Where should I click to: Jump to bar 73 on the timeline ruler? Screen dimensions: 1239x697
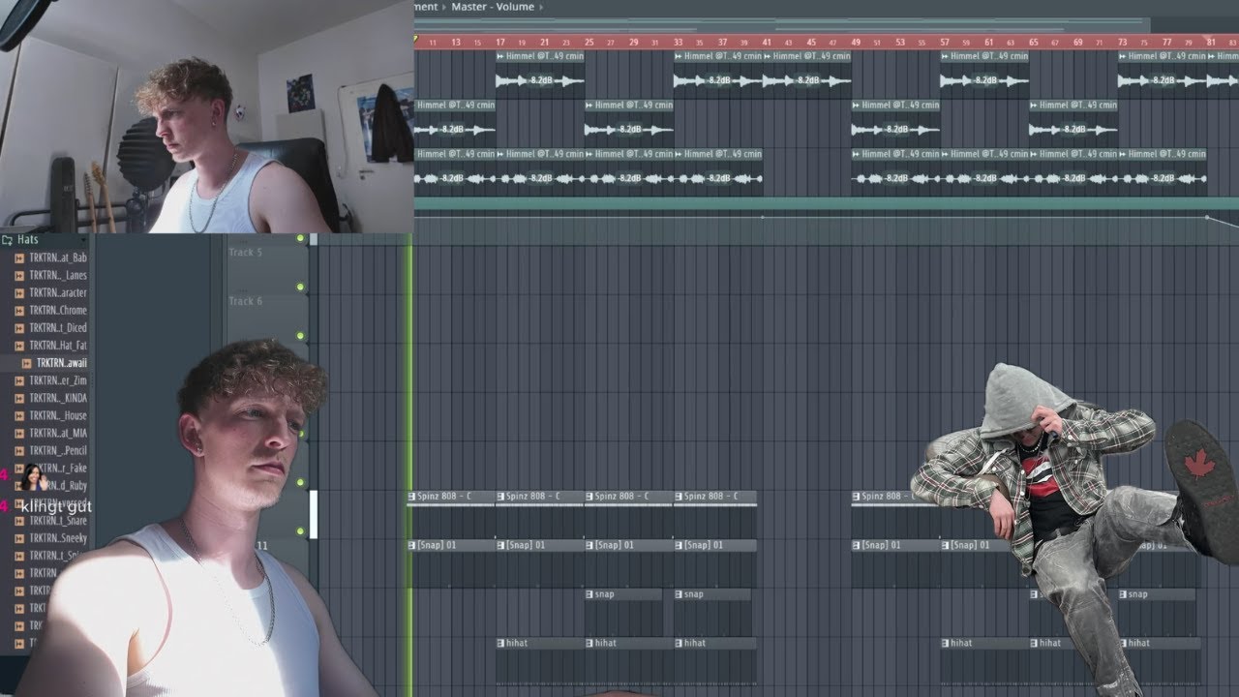pos(1123,42)
